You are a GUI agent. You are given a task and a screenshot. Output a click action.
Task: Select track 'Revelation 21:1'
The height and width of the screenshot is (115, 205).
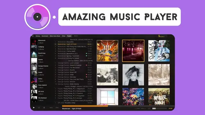pyautogui.click(x=73, y=54)
